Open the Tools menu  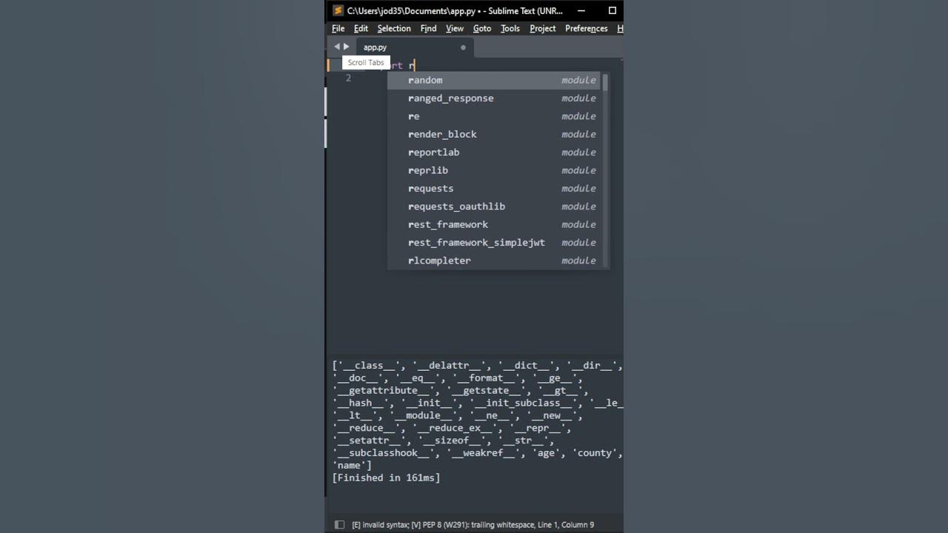point(510,28)
